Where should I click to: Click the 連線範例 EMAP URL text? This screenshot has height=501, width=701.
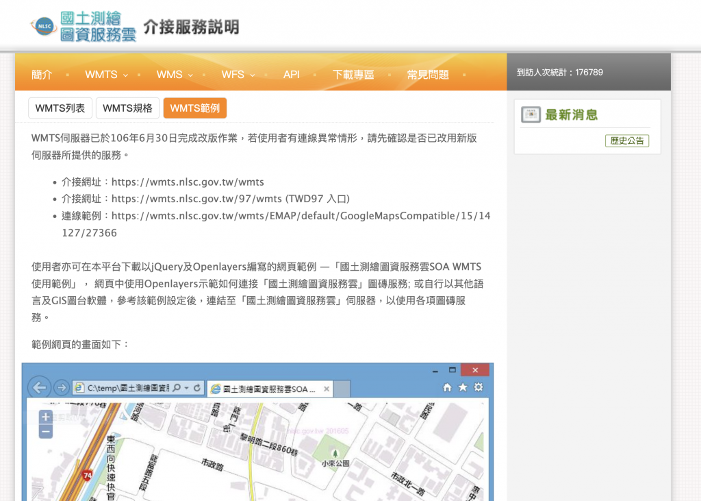(276, 224)
